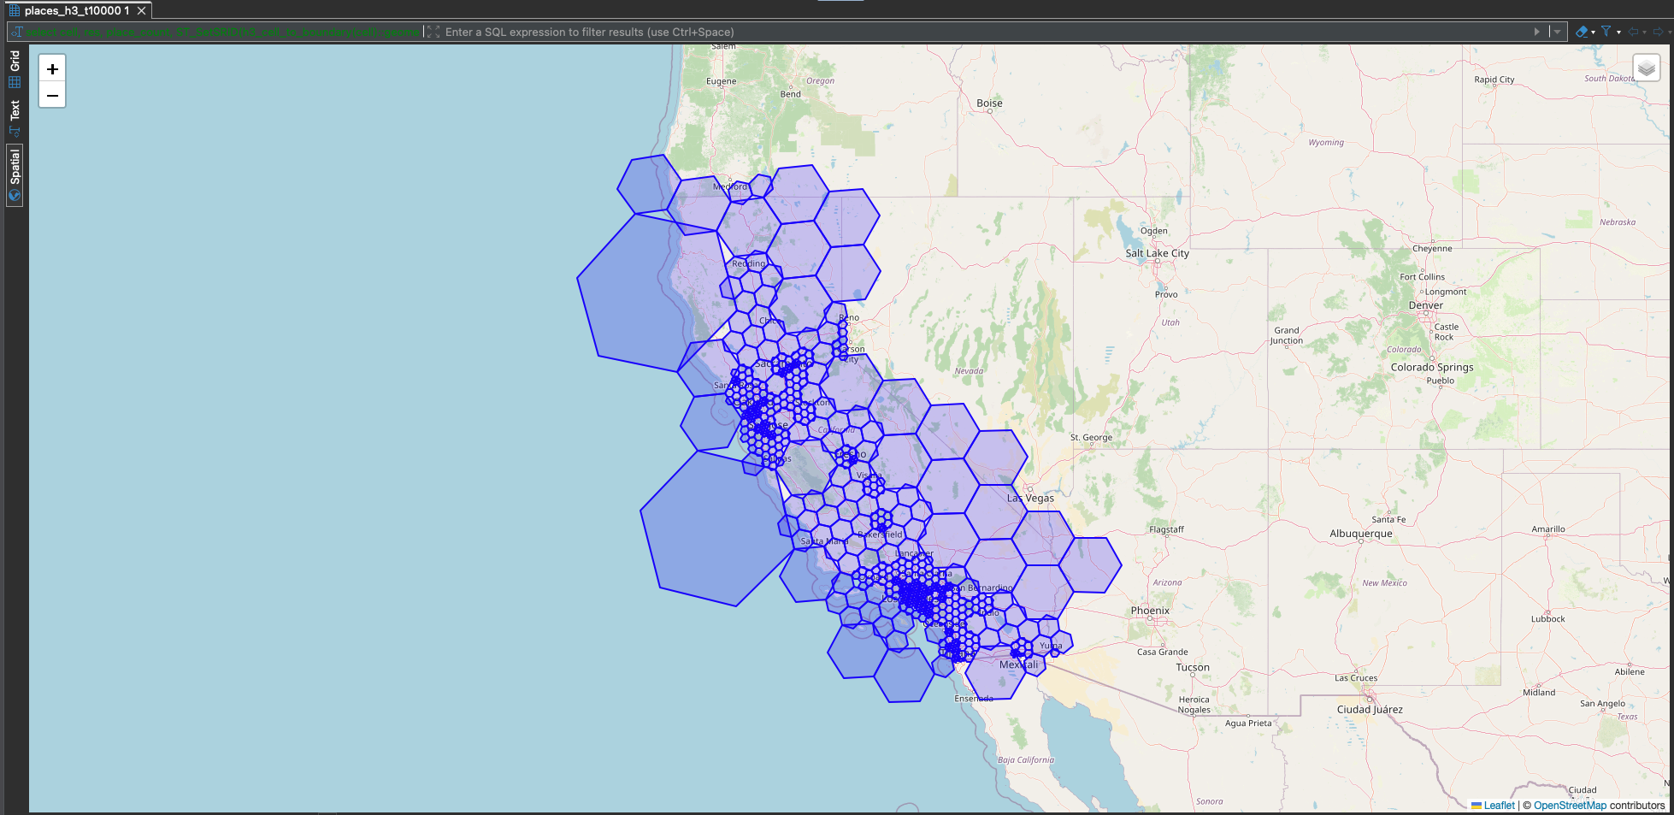Image resolution: width=1674 pixels, height=815 pixels.
Task: Click the back navigation arrow icon
Action: tap(1633, 32)
